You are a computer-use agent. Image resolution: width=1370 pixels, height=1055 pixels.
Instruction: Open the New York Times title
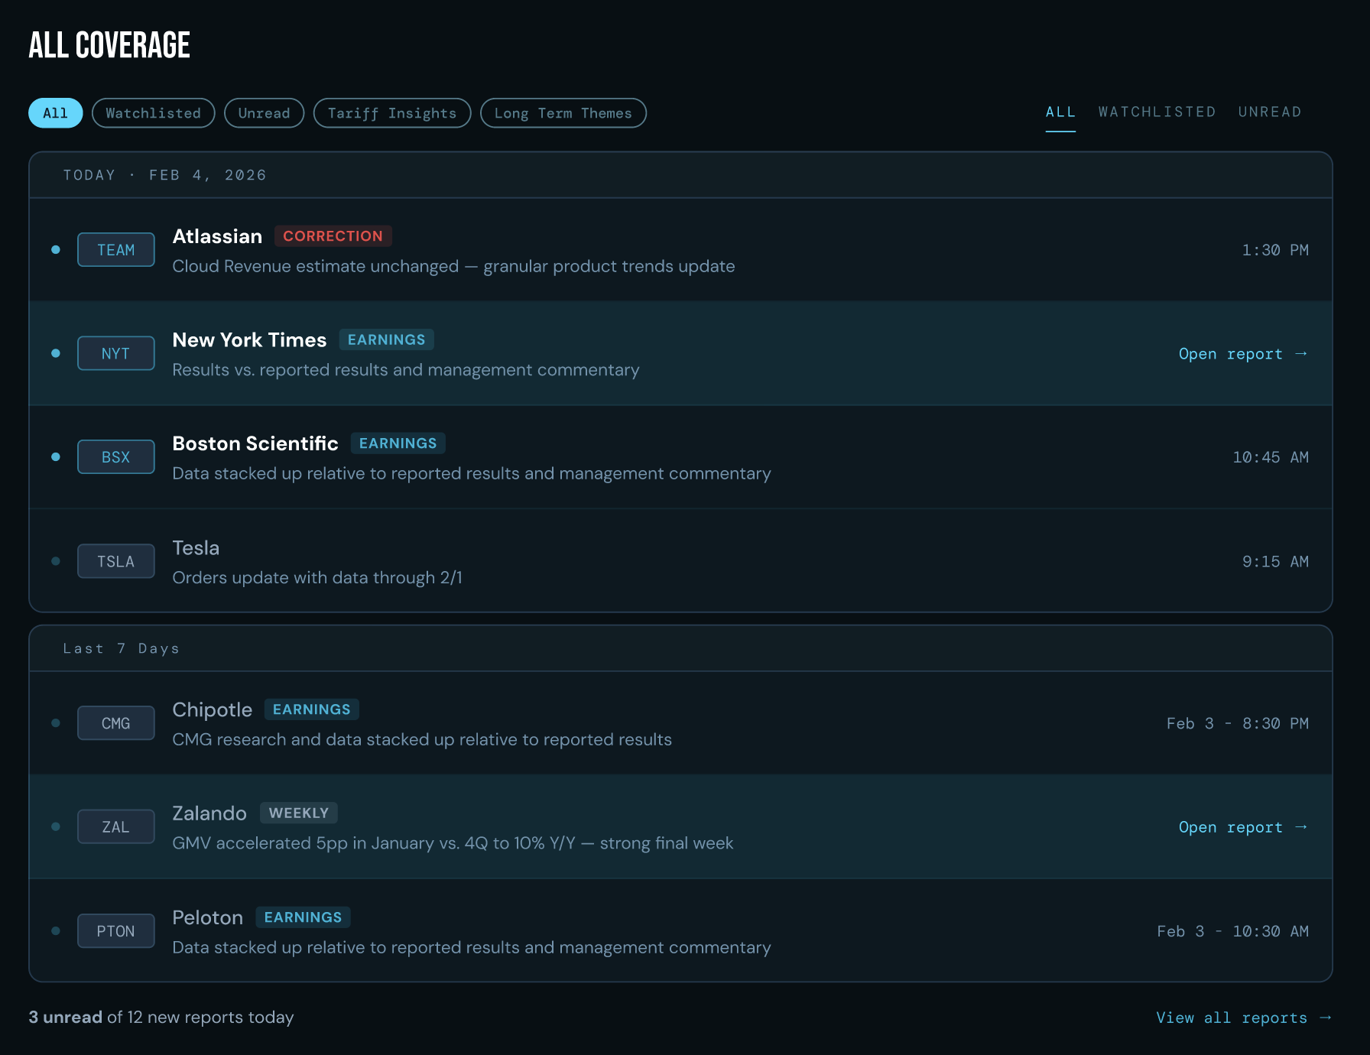(x=249, y=340)
